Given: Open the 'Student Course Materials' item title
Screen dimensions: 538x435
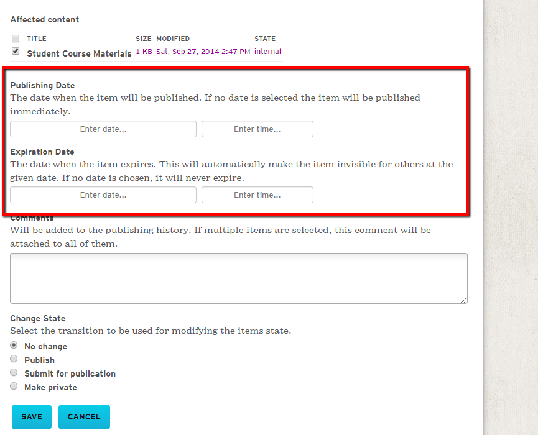Looking at the screenshot, I should tap(79, 53).
